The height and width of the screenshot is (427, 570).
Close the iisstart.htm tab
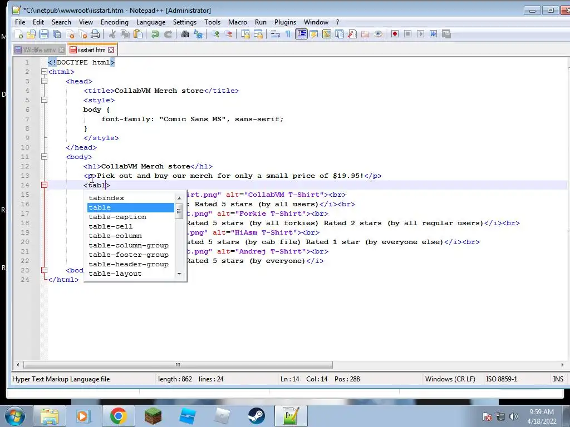pos(111,49)
